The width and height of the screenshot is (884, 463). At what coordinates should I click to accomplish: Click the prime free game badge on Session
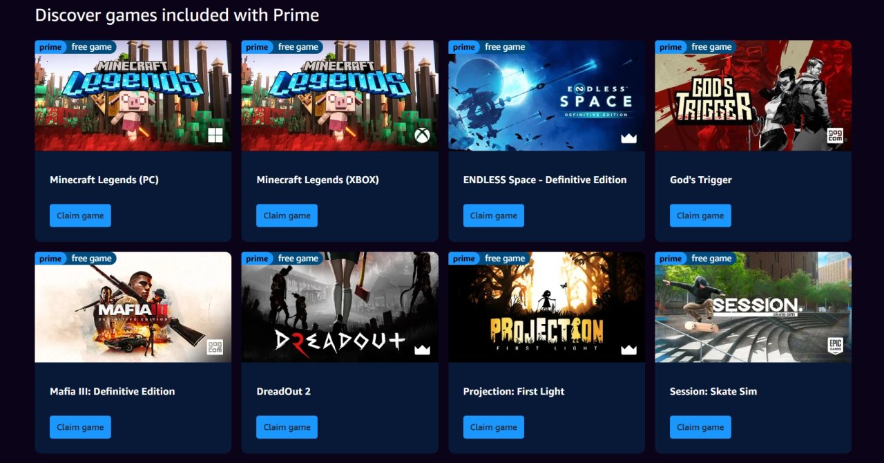(695, 258)
